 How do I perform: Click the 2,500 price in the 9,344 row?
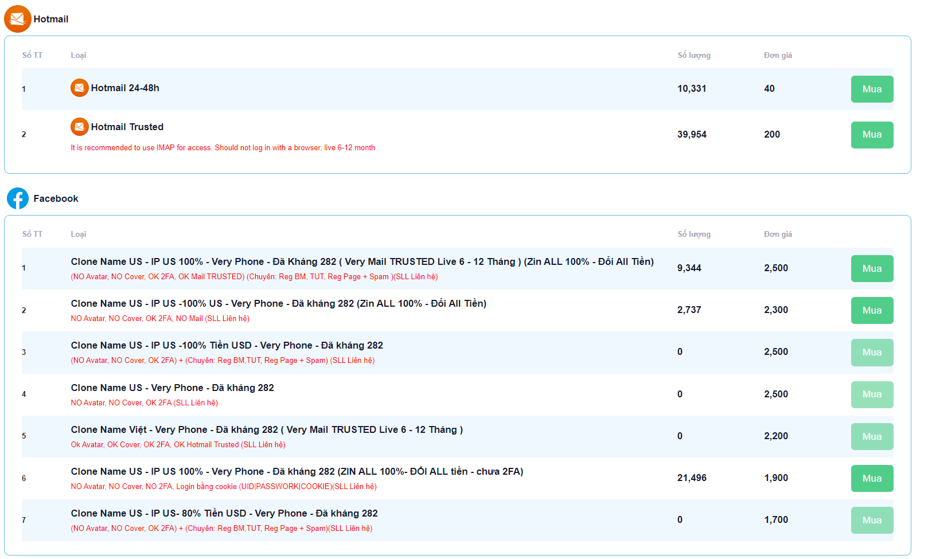tap(776, 268)
